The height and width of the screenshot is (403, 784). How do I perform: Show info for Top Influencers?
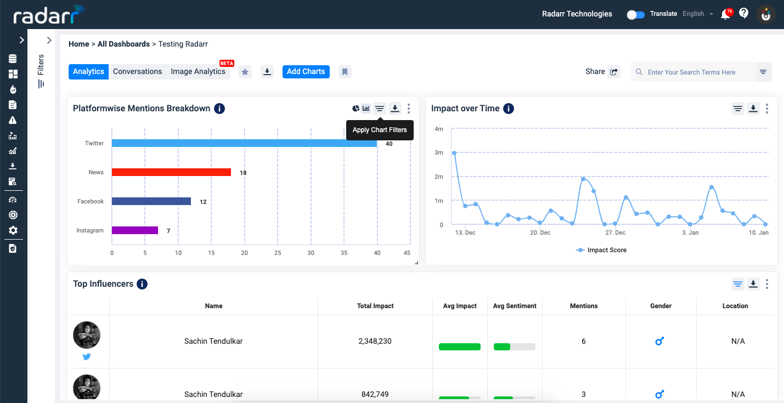pyautogui.click(x=142, y=284)
